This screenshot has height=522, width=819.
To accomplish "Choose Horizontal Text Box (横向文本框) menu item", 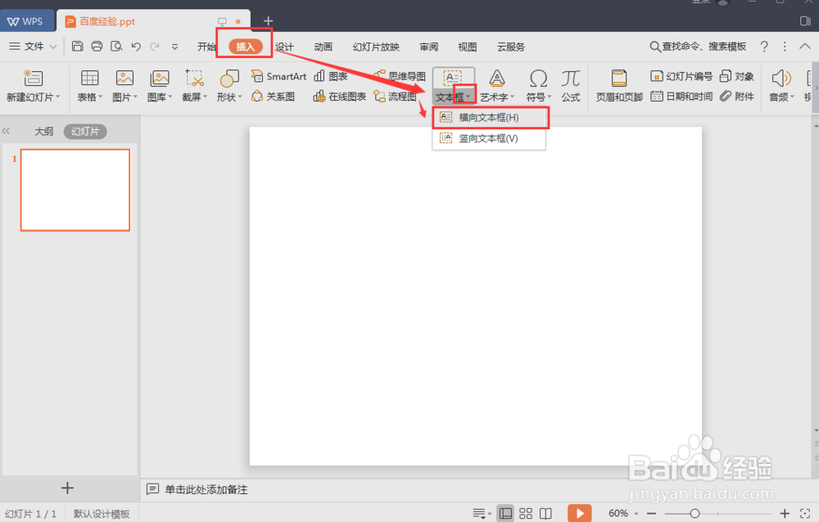I will 489,118.
